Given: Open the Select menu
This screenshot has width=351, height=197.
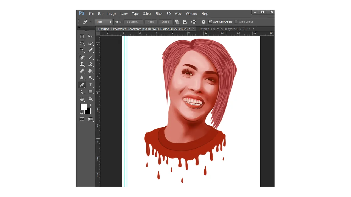Looking at the screenshot, I should [147, 14].
